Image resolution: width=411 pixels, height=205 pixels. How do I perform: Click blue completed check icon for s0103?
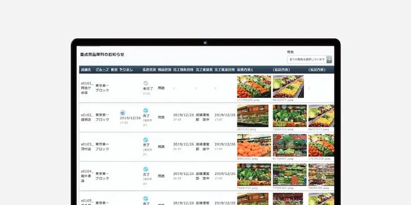pyautogui.click(x=145, y=140)
